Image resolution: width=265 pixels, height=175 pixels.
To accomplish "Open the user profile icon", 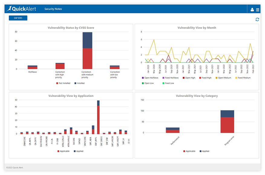I will [252, 10].
